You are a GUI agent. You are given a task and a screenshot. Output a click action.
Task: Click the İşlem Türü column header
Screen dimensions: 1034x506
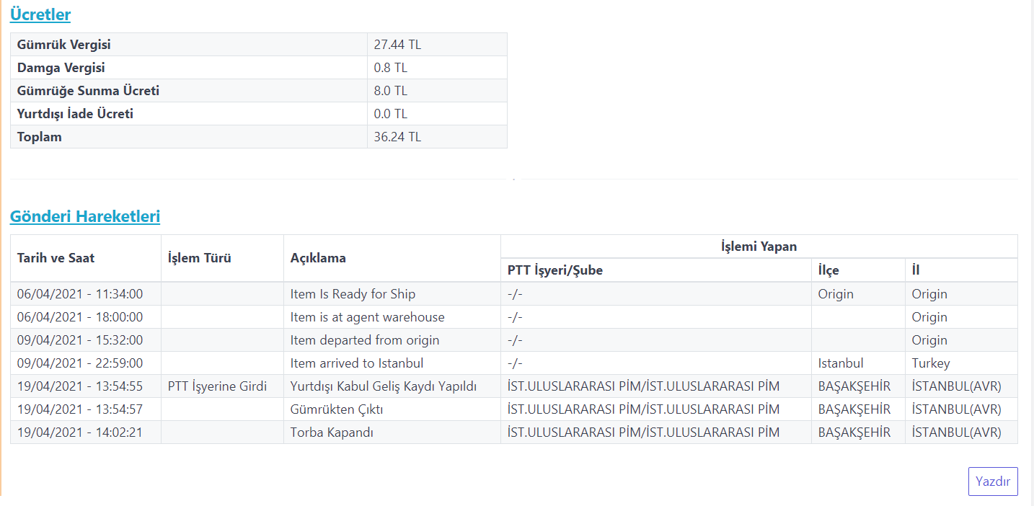(x=199, y=258)
